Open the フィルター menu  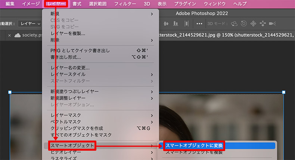[125, 4]
